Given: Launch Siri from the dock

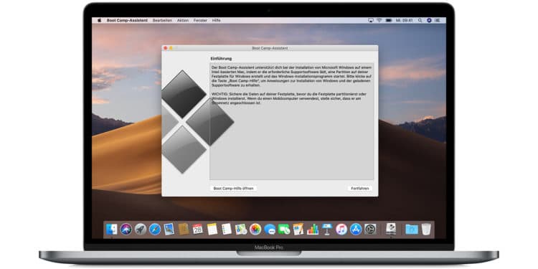Looking at the screenshot, I should [126, 229].
